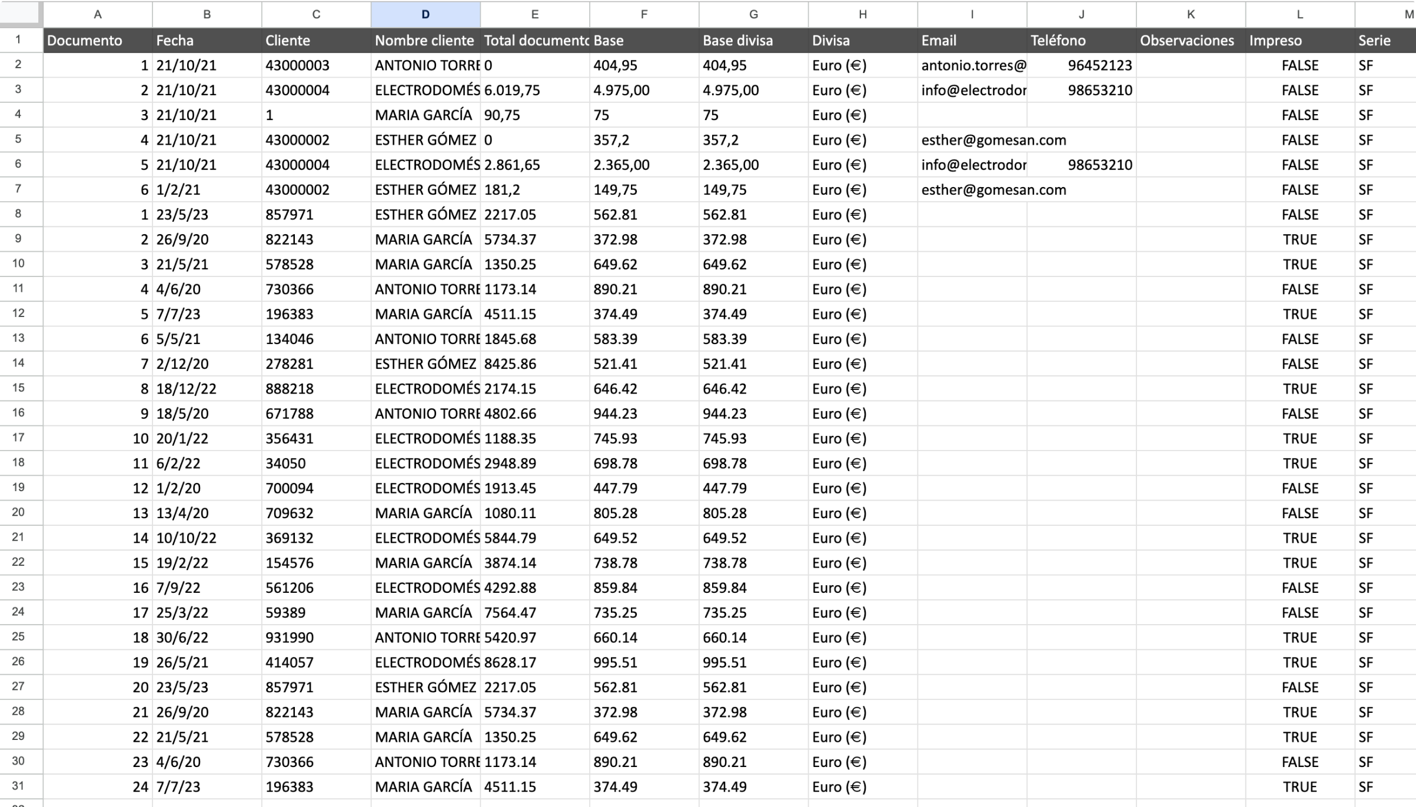This screenshot has width=1416, height=807.
Task: Select the FALSE cell in row 4
Action: [x=1300, y=115]
